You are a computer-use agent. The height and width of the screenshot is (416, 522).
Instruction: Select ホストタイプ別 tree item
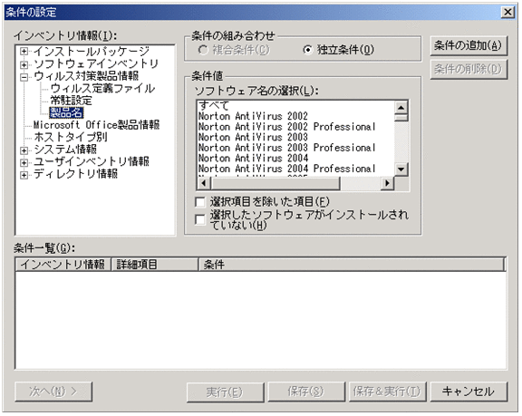pos(71,137)
